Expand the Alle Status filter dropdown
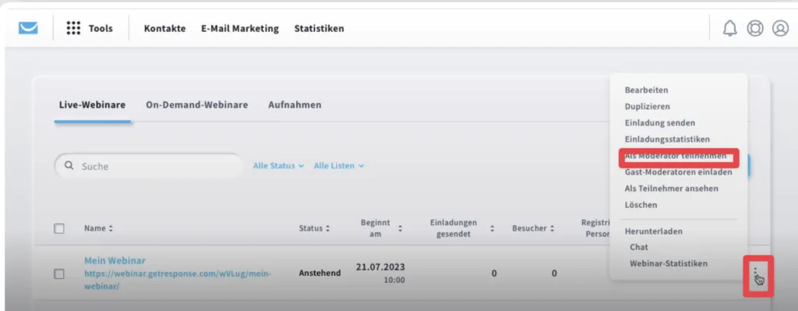 click(x=278, y=166)
